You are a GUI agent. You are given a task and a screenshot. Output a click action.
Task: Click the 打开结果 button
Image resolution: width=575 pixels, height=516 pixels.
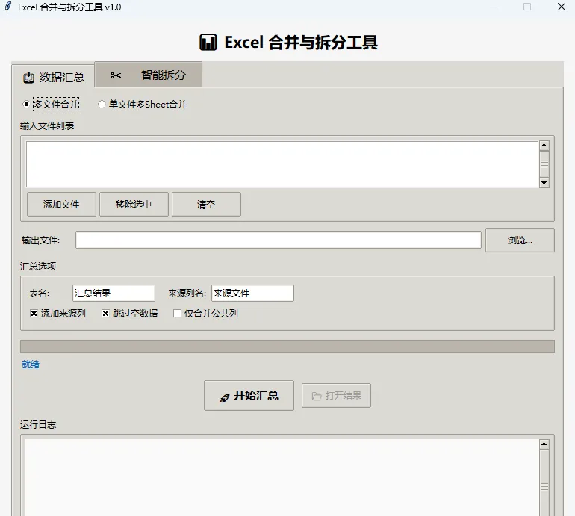pos(336,395)
